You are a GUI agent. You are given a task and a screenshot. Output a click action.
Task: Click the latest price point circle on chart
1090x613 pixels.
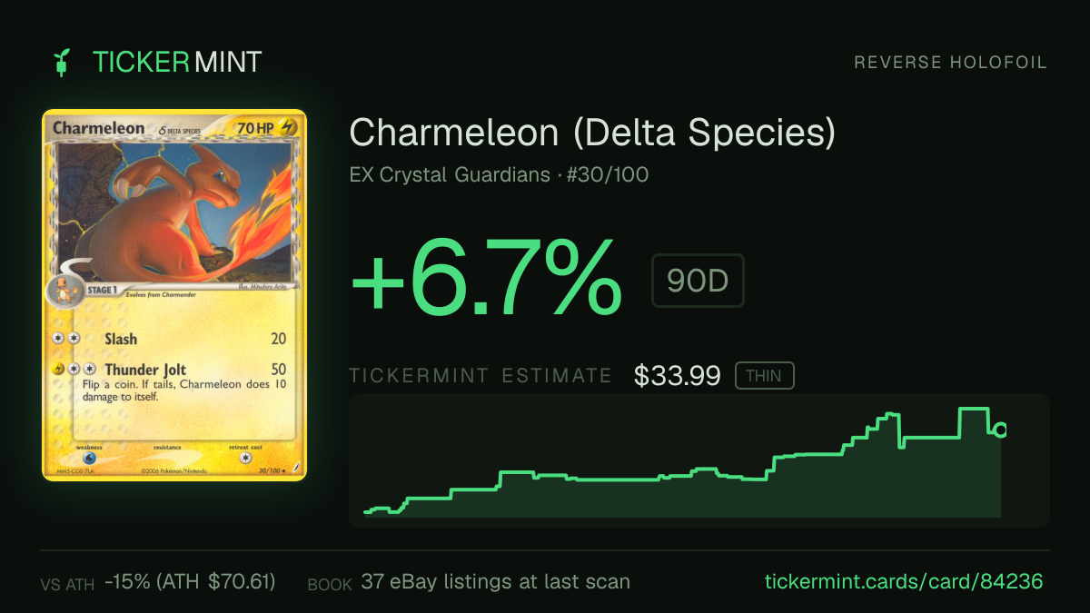(x=1001, y=430)
